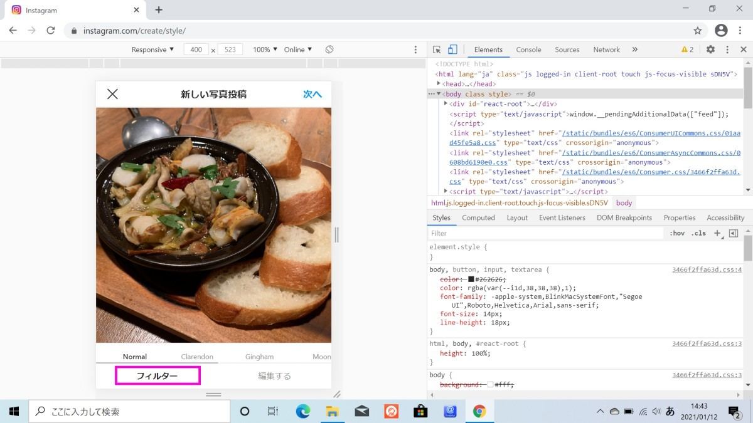753x423 pixels.
Task: Close the DevTools panel
Action: 743,50
